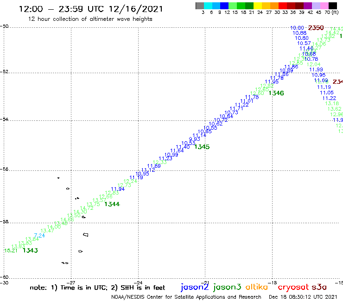Click the pink swatch in the wave height scale
Image resolution: width=343 pixels, height=301 pixels.
click(x=324, y=6)
